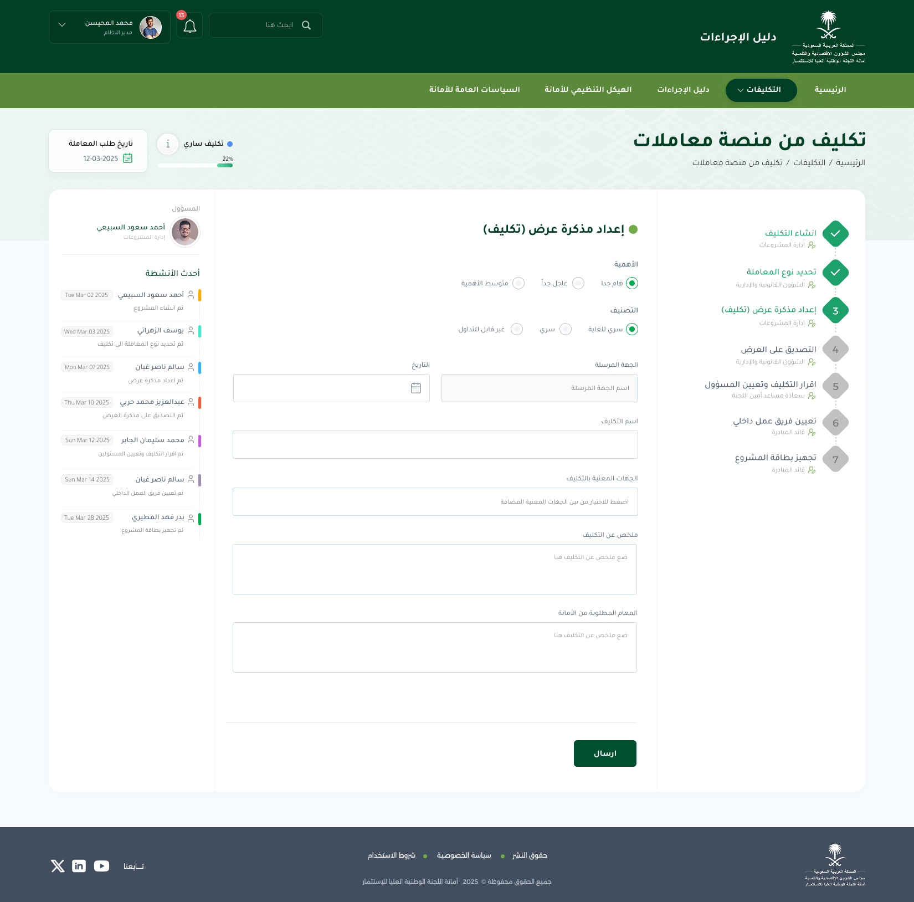Select importance radio متوسط الأهمية
Image resolution: width=914 pixels, height=902 pixels.
tap(518, 283)
